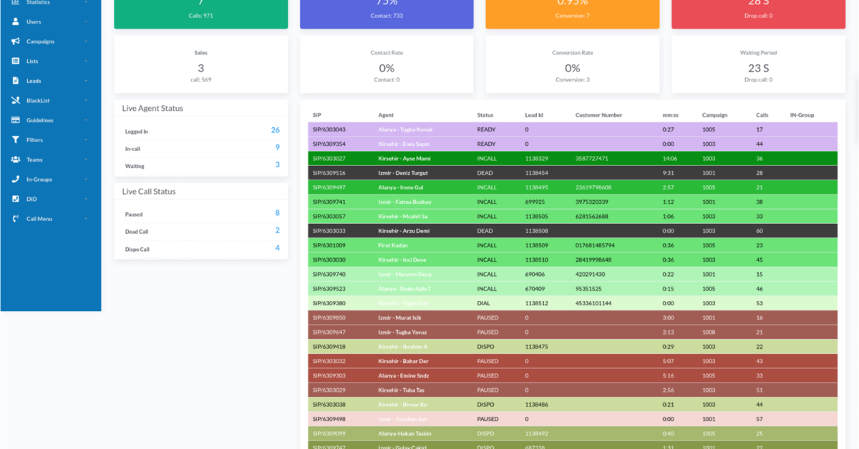
Task: Expand the Filters submenu arrow
Action: [86, 140]
